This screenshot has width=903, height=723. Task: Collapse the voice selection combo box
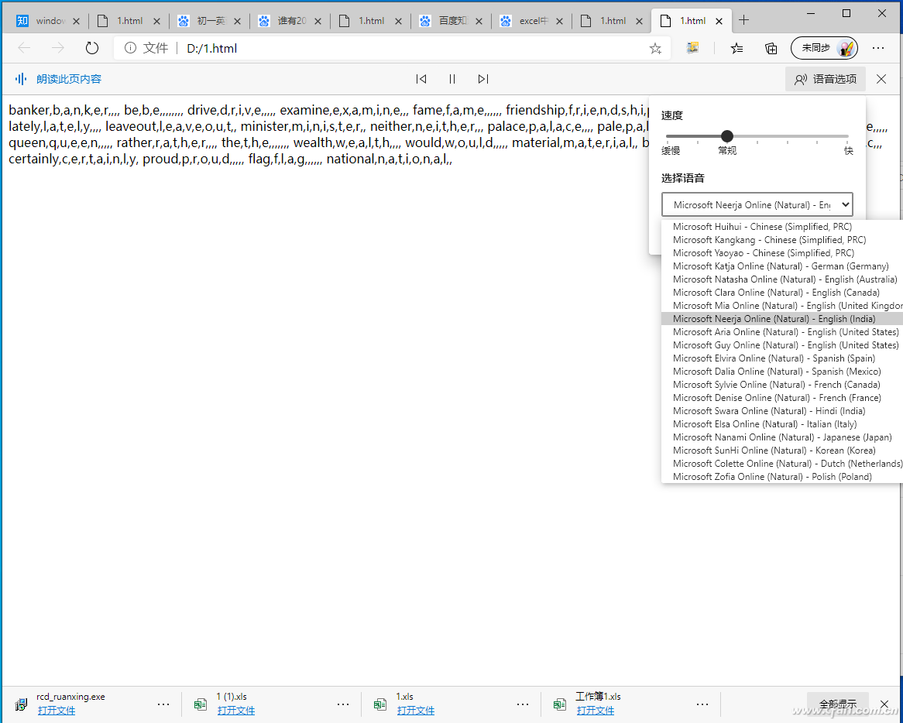(757, 204)
